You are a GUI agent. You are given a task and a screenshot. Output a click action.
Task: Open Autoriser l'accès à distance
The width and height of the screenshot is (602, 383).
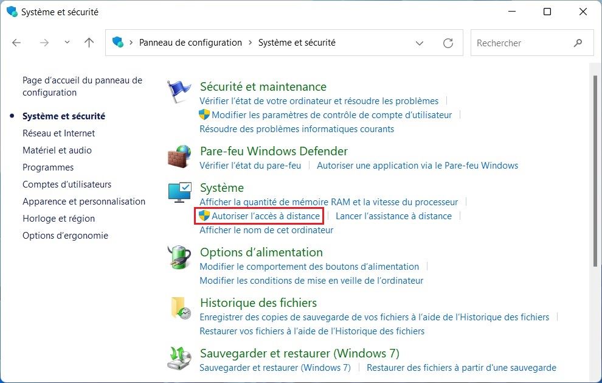tap(264, 216)
